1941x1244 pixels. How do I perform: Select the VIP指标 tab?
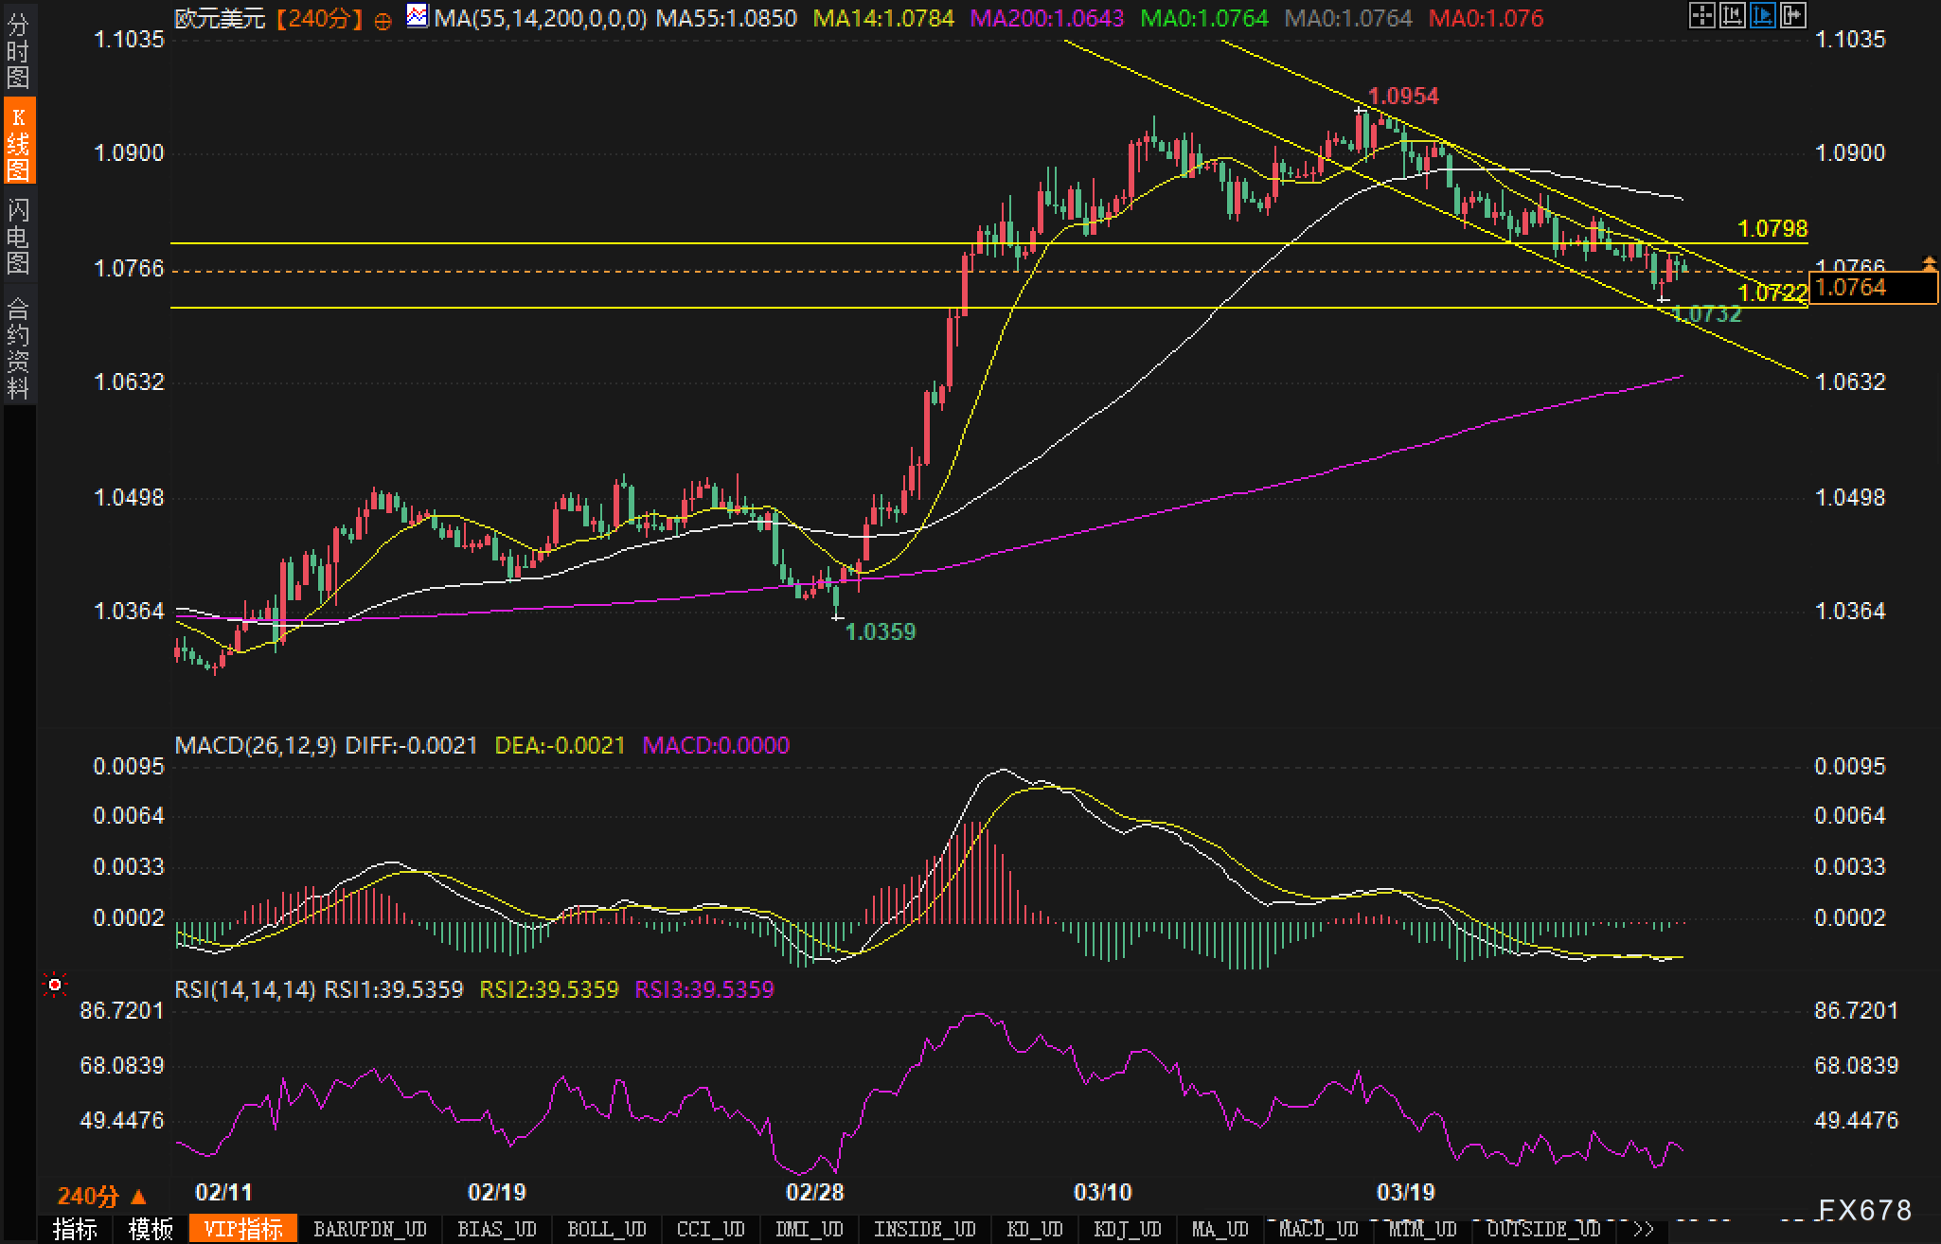[x=243, y=1230]
